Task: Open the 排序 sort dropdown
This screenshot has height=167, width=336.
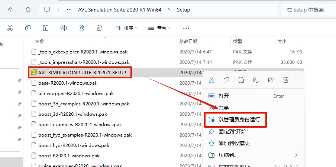Action: (126, 28)
